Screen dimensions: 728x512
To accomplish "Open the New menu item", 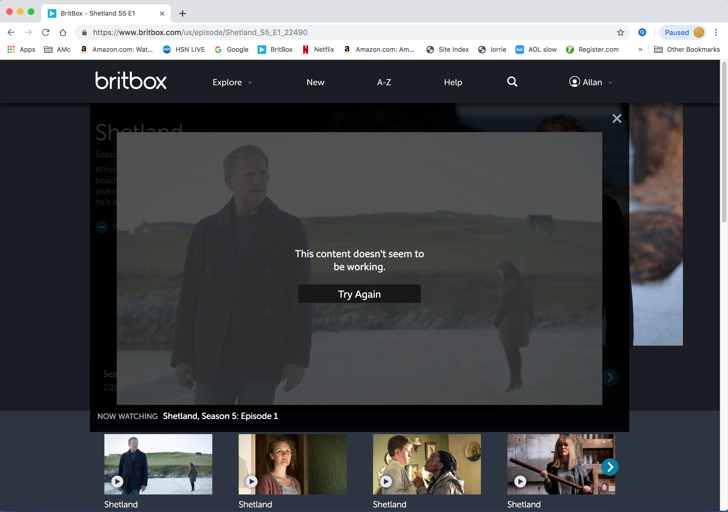I will click(315, 83).
